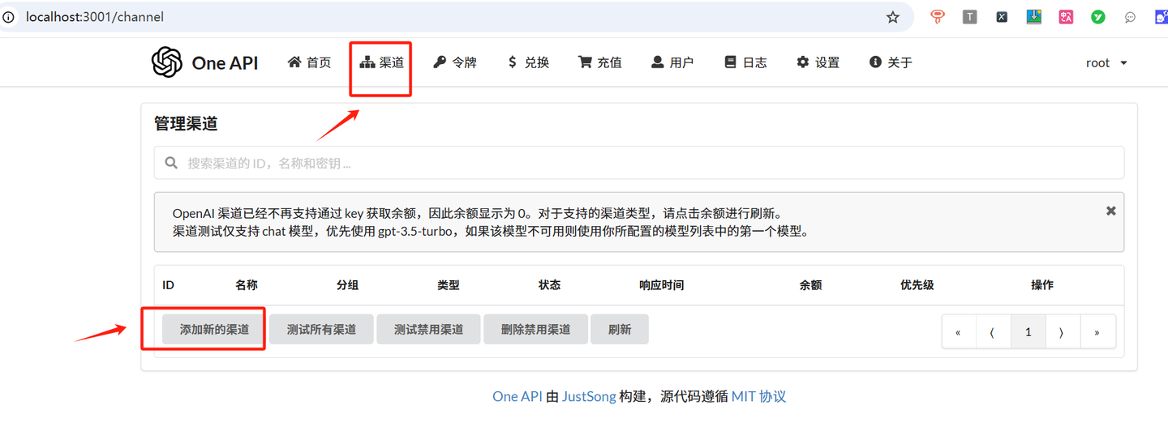Click 添加新的渠道 button
Screen dimensions: 1168x431
click(214, 330)
